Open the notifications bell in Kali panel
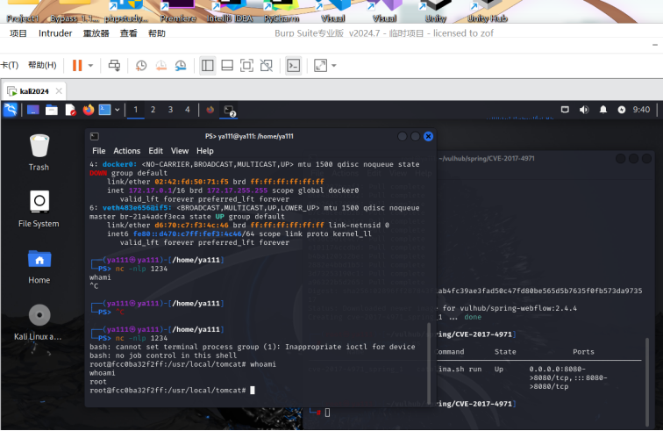 [603, 110]
